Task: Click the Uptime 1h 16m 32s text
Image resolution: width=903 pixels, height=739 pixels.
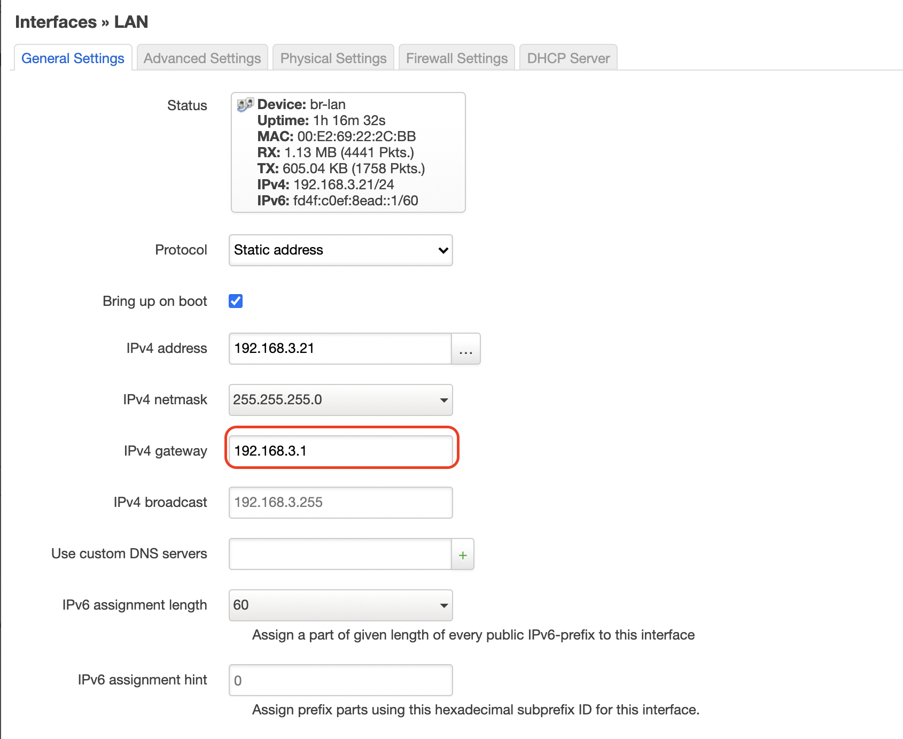Action: click(322, 120)
